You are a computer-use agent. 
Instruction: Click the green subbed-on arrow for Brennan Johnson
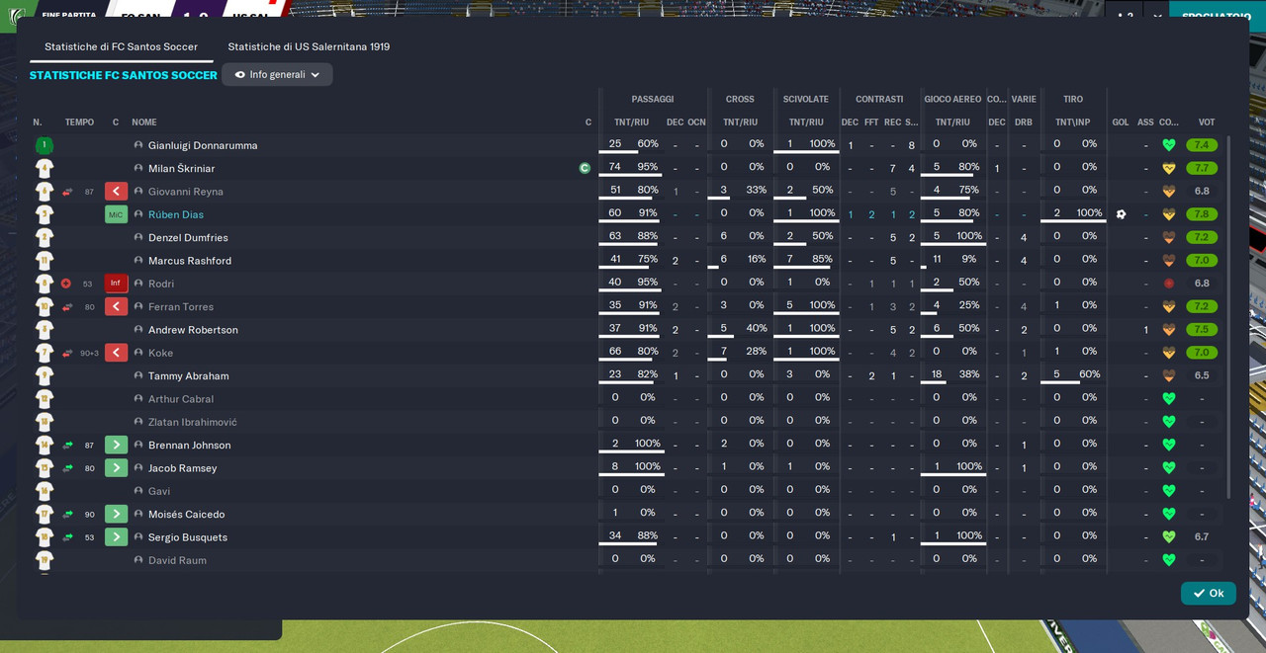(x=116, y=445)
